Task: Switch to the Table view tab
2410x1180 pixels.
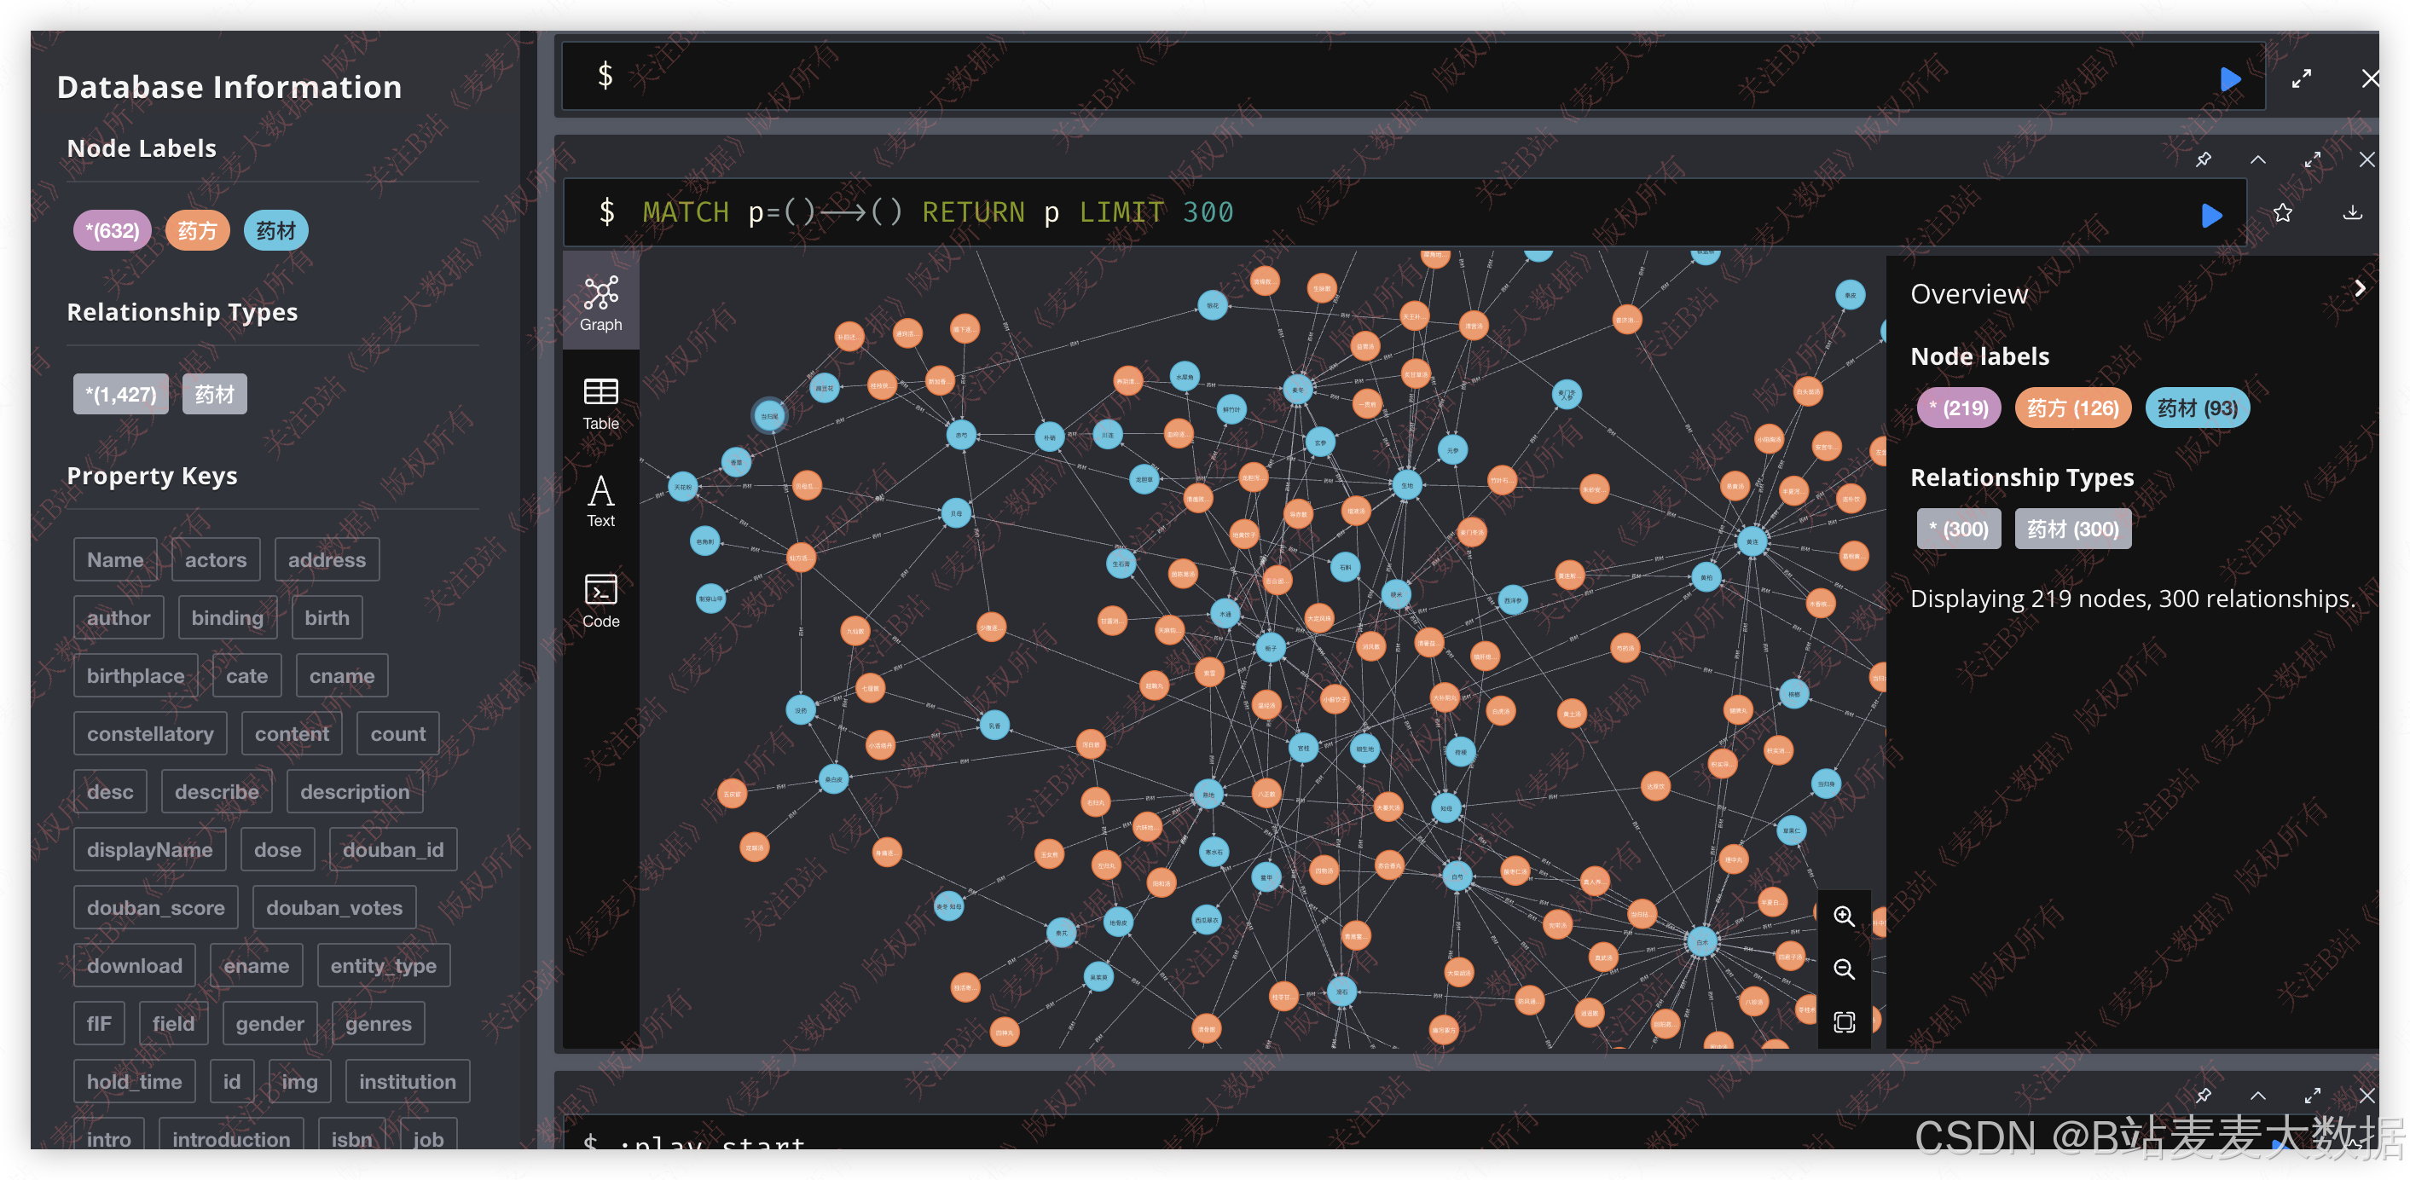Action: coord(600,403)
